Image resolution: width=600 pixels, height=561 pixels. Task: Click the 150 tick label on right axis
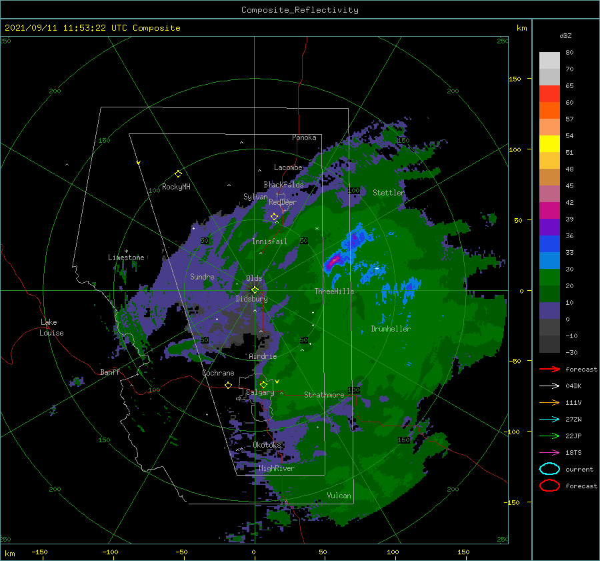(x=515, y=79)
